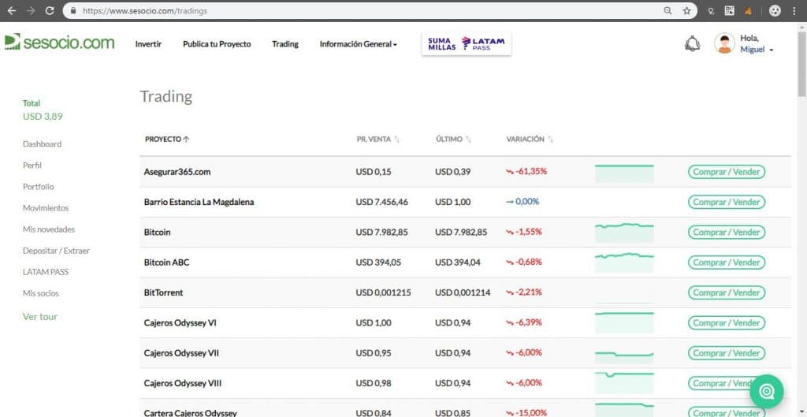Viewport: 807px width, 417px height.
Task: Click the USD 7.456,46 sale price
Action: click(382, 203)
